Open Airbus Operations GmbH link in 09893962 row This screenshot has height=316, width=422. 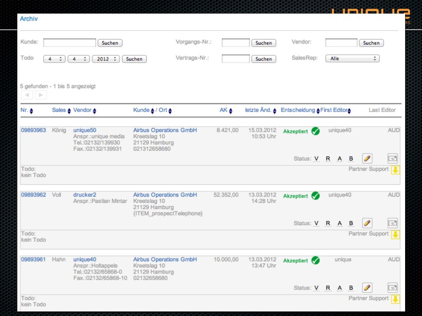click(x=165, y=195)
